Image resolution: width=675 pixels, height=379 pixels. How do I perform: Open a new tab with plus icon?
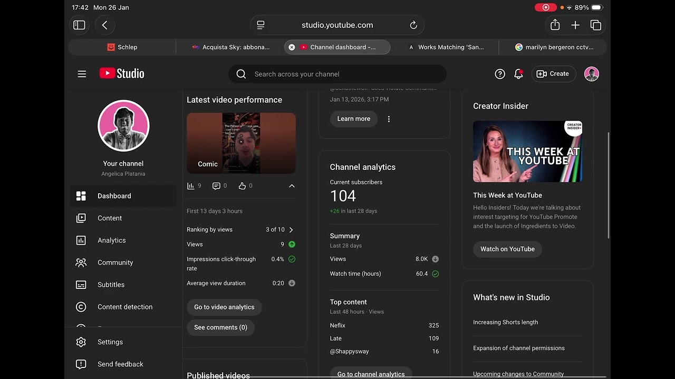[575, 25]
